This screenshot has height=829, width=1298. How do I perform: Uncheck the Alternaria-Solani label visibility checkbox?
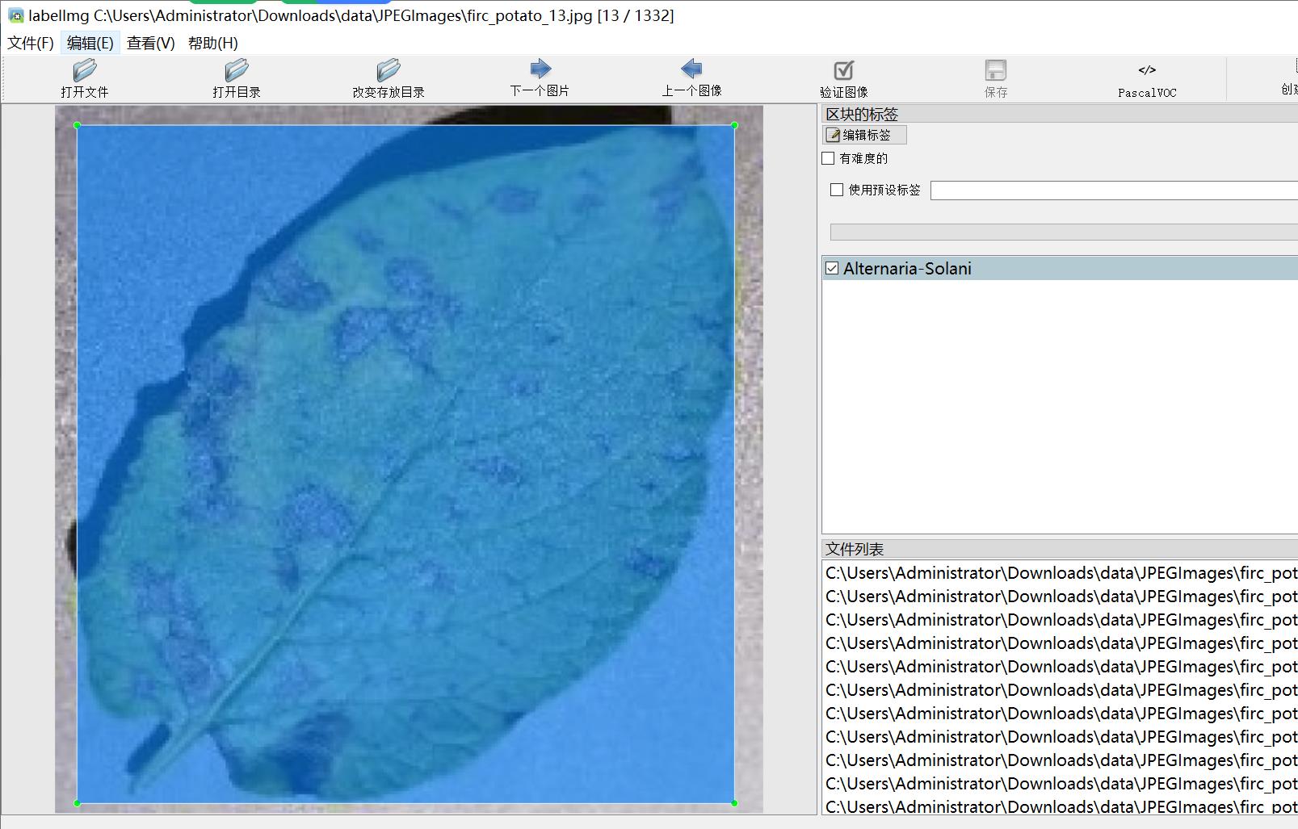point(832,268)
